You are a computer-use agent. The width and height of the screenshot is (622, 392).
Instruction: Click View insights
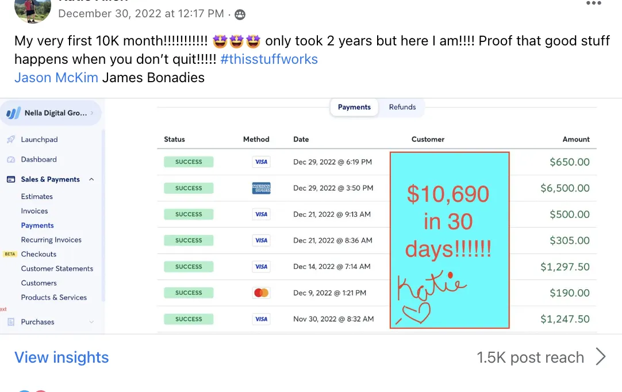coord(62,358)
